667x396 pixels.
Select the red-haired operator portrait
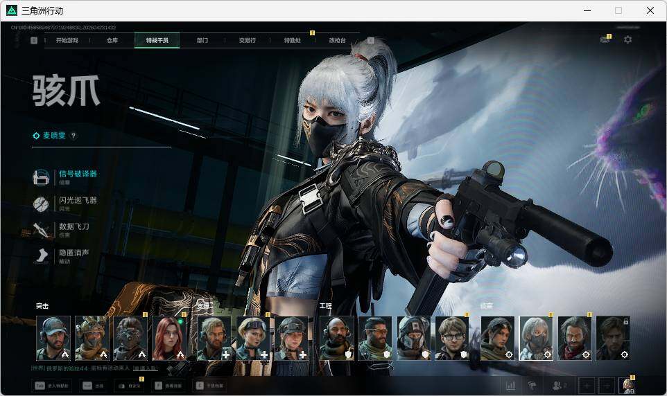click(x=170, y=338)
